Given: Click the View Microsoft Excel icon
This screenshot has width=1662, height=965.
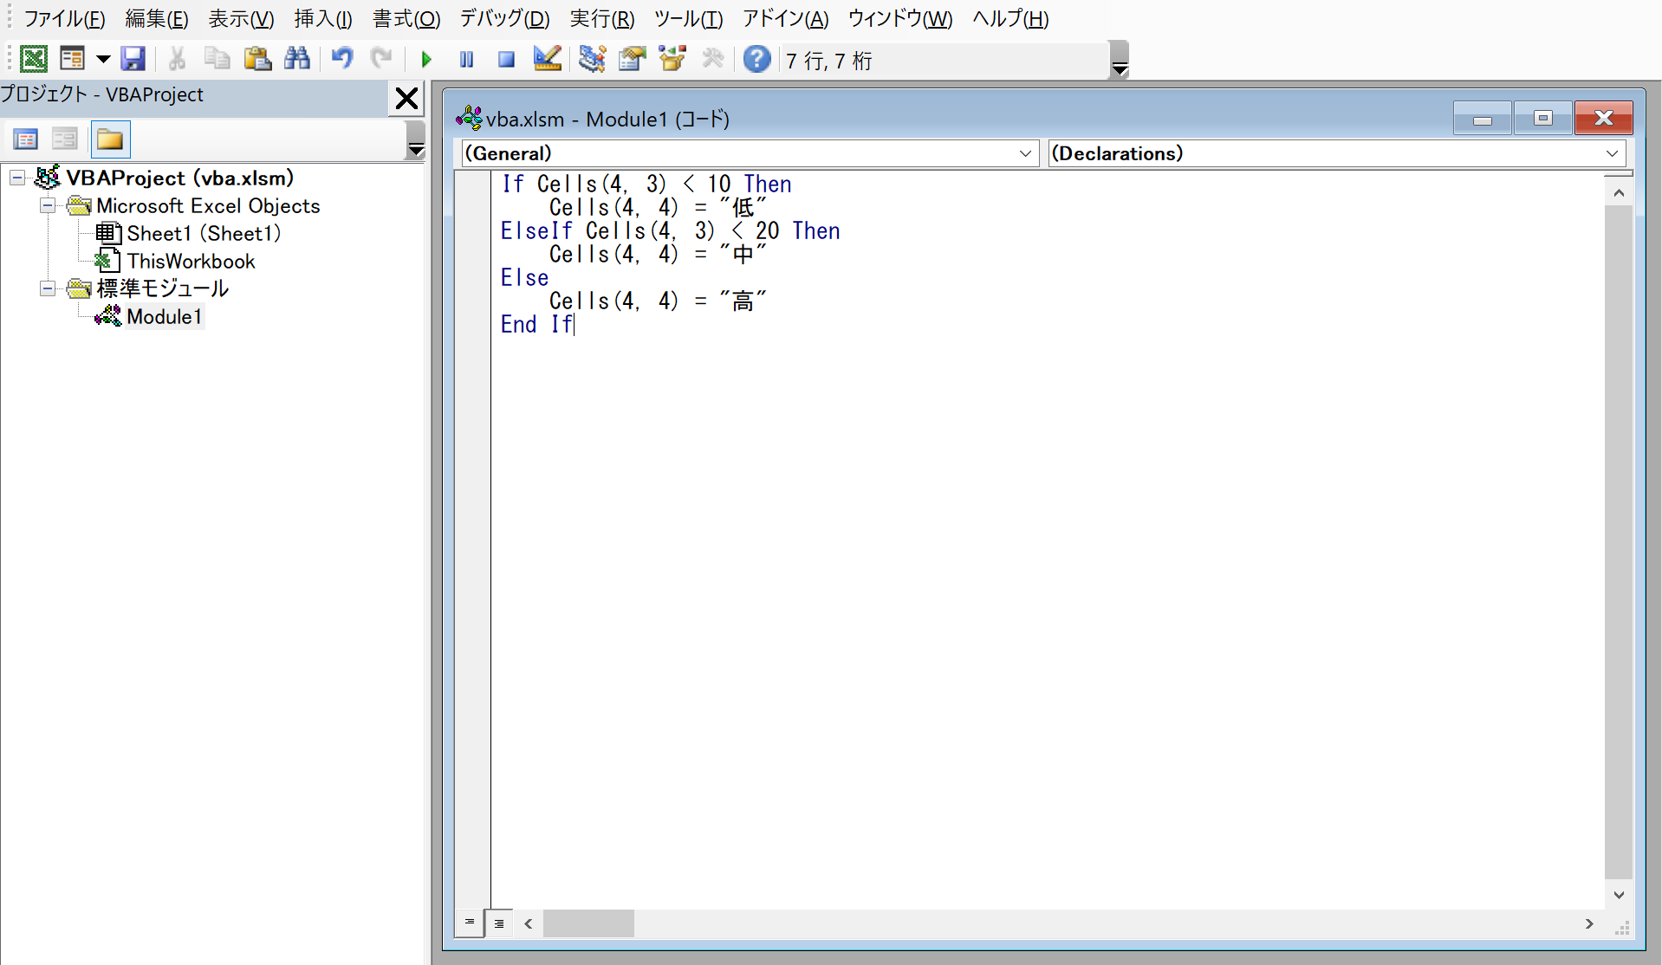Looking at the screenshot, I should [33, 59].
